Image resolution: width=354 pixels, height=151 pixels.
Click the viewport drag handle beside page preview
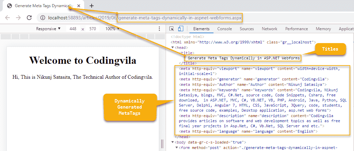point(162,144)
